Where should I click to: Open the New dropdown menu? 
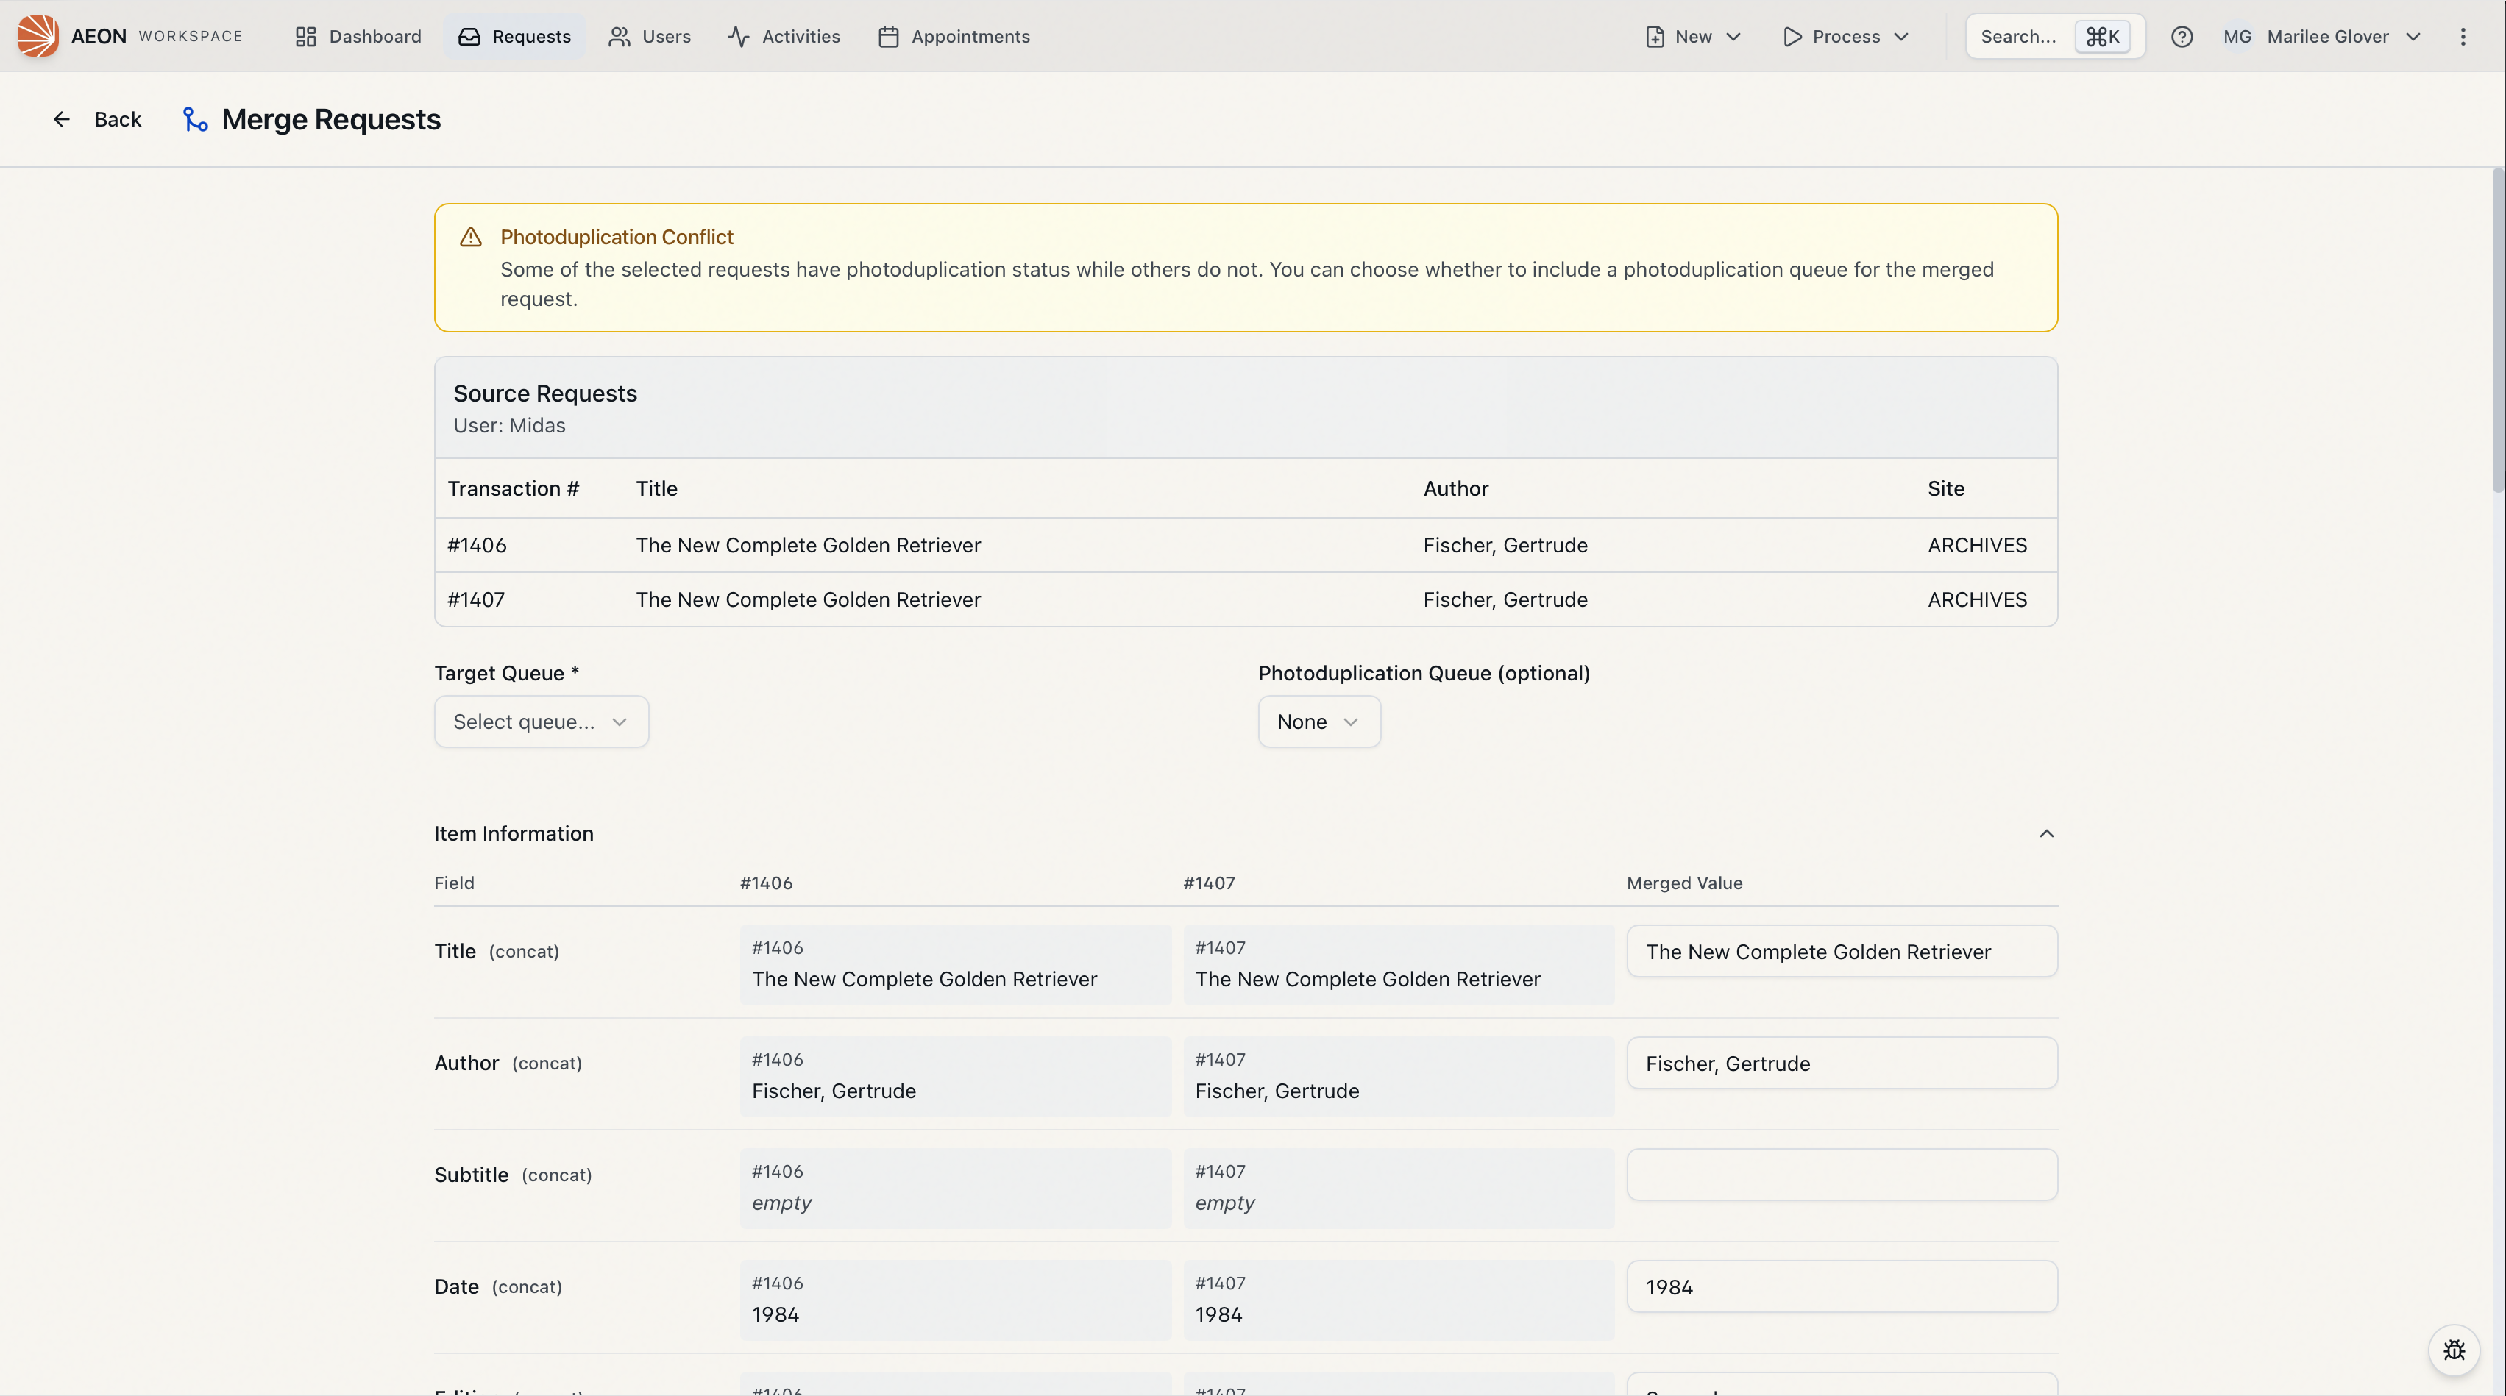[1693, 36]
